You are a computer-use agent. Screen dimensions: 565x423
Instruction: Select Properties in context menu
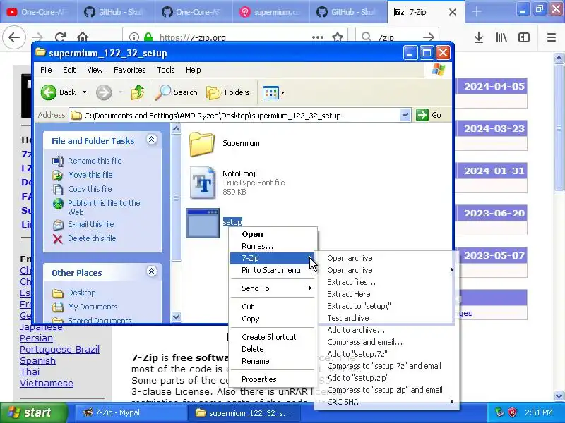(x=273, y=379)
